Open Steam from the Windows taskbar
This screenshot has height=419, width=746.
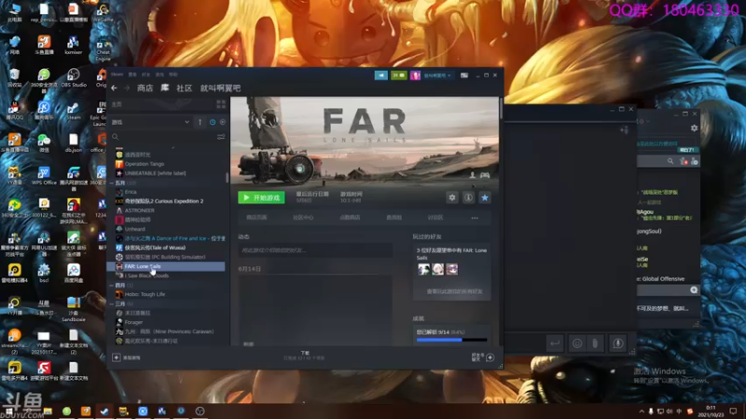point(104,411)
